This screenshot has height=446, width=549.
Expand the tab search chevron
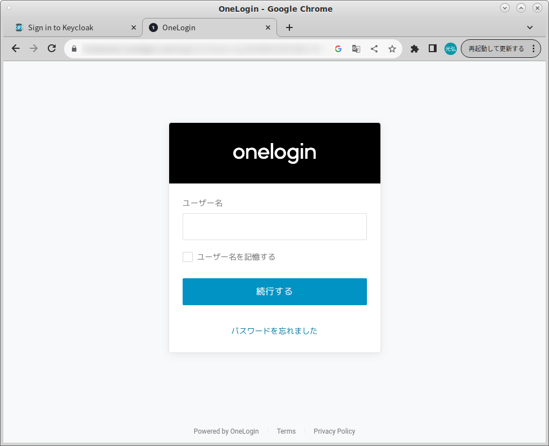(x=529, y=27)
